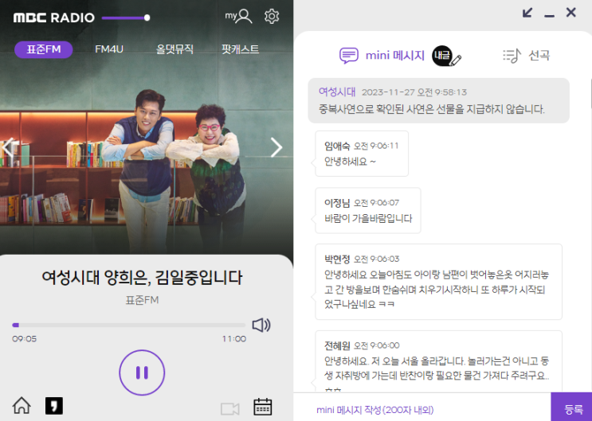The width and height of the screenshot is (592, 421).
Task: Click the mini message chat bubble icon
Action: pyautogui.click(x=349, y=56)
